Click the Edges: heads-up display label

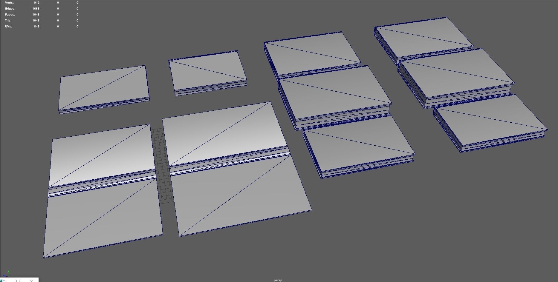click(x=10, y=8)
